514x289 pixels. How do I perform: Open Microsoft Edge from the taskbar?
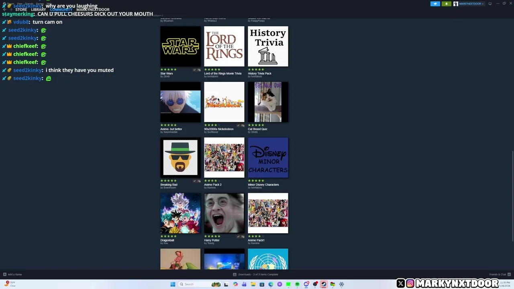(x=271, y=284)
